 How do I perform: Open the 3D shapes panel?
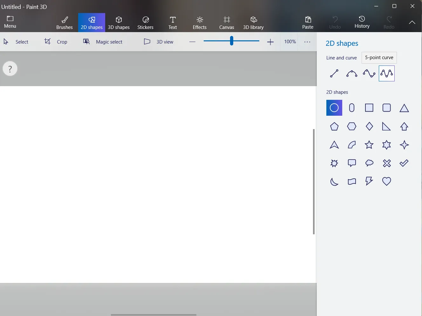(119, 22)
